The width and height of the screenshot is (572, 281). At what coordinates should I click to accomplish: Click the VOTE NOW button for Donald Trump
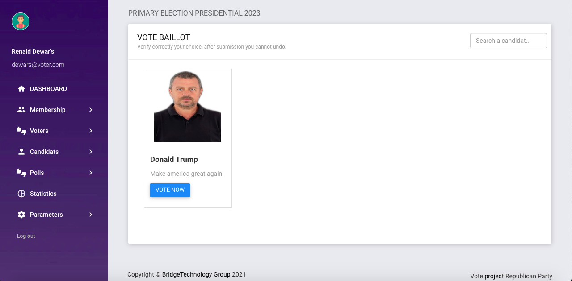(170, 190)
